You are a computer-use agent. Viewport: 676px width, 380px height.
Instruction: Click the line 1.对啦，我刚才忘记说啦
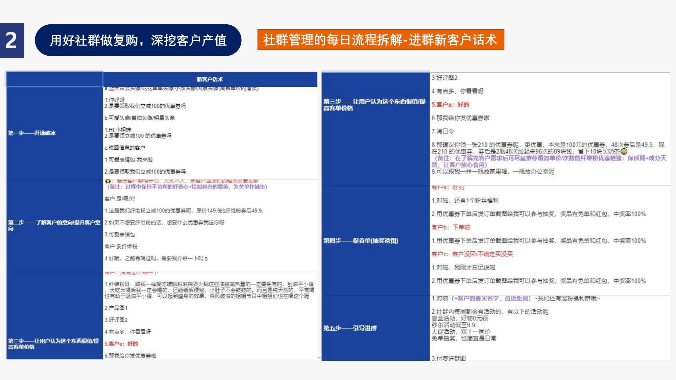click(463, 268)
